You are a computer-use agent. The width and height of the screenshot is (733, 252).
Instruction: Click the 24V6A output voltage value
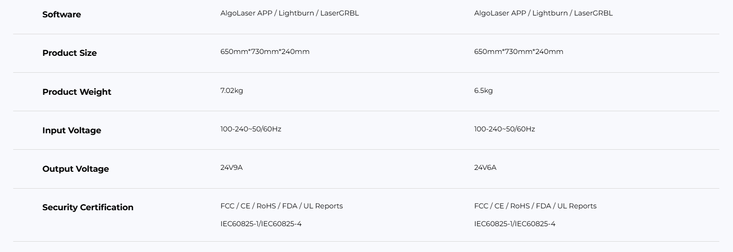[x=485, y=168]
